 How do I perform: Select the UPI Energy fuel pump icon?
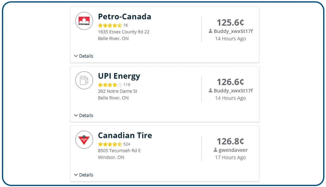click(x=84, y=81)
